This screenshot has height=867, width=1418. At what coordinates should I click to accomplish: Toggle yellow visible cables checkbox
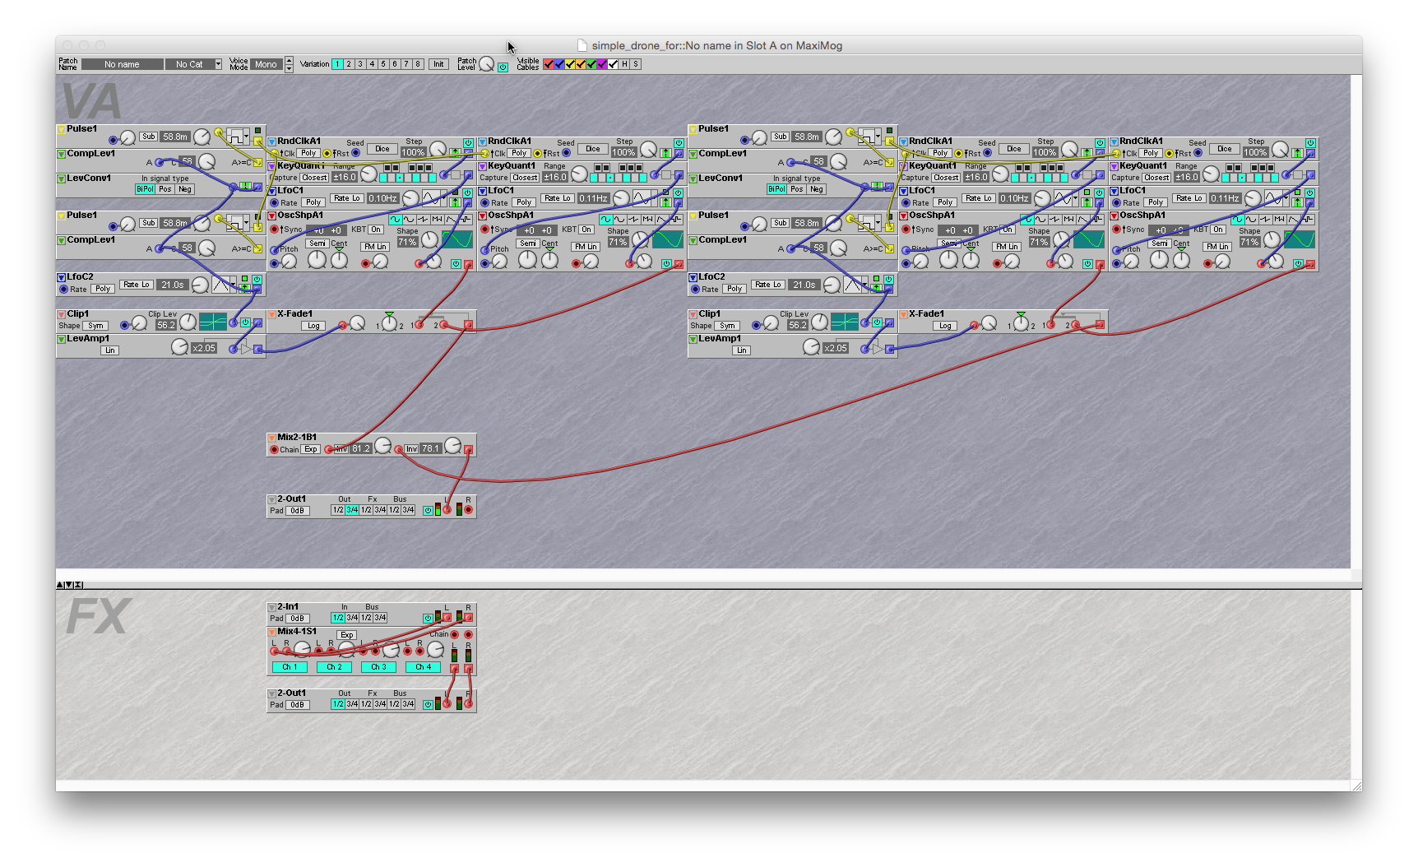click(x=570, y=64)
